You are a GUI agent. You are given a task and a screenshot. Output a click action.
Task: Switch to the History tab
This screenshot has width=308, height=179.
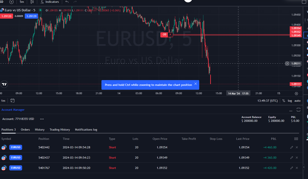[x=40, y=130]
